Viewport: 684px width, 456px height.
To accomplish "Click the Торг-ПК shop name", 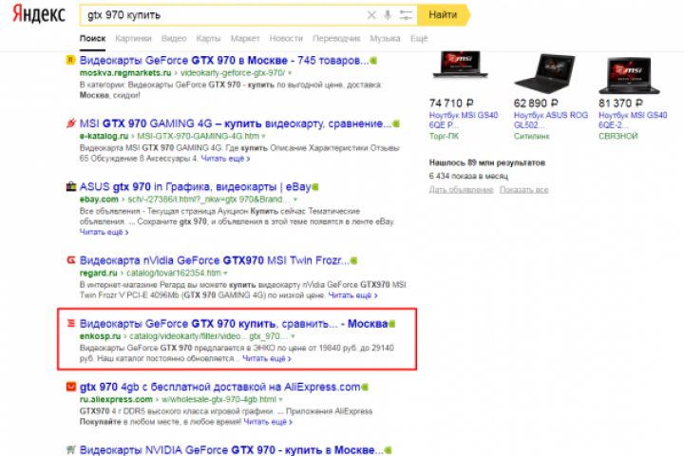I will pyautogui.click(x=444, y=136).
